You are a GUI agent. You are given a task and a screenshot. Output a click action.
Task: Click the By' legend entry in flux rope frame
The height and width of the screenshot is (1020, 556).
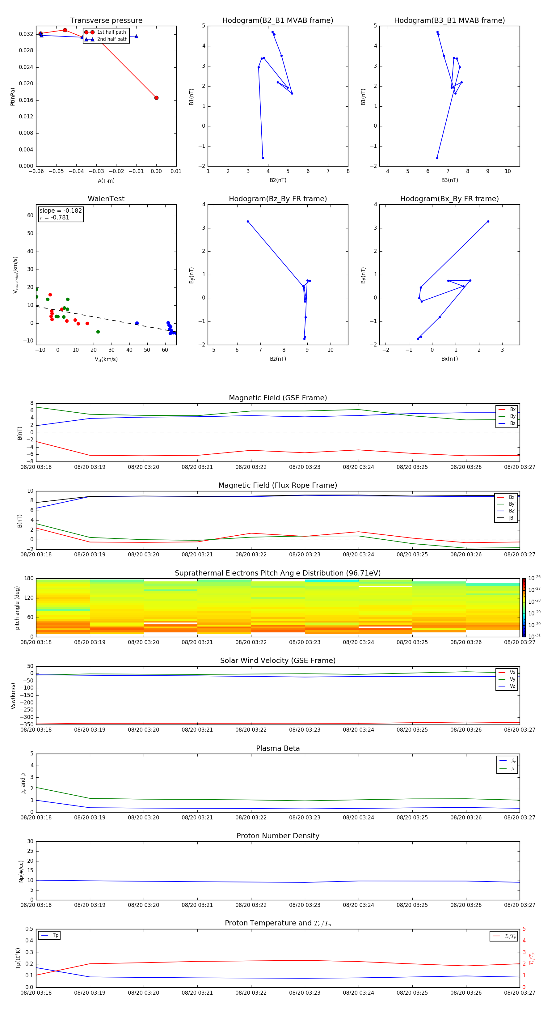click(506, 504)
